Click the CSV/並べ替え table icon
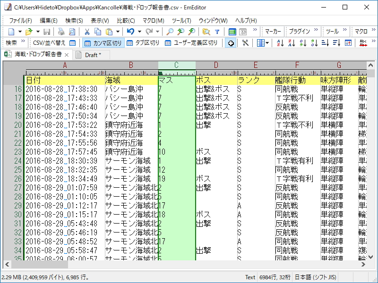 click(x=72, y=43)
